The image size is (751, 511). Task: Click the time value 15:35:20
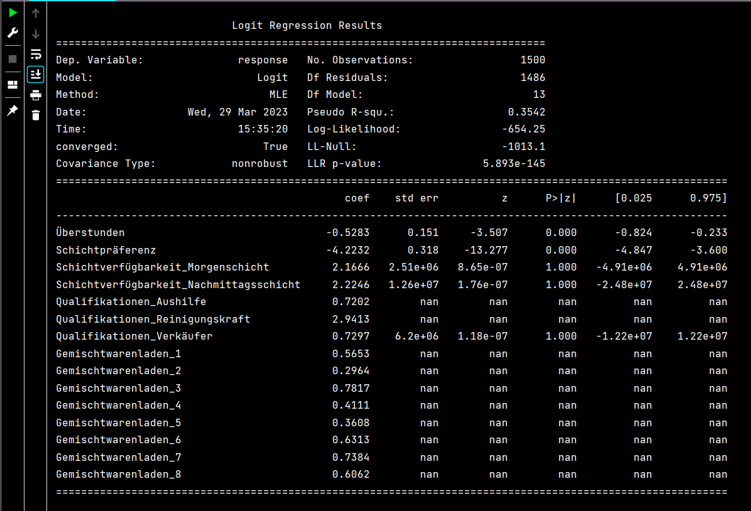263,129
